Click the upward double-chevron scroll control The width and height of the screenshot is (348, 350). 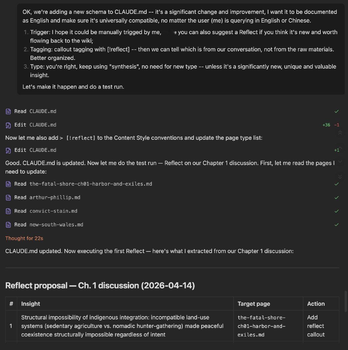[x=340, y=133]
